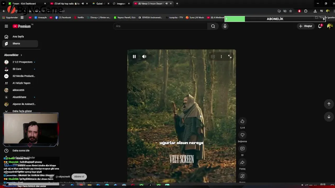Open the browser downloads icon

[315, 11]
